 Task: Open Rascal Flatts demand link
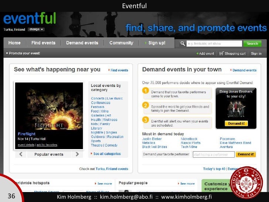191,143
